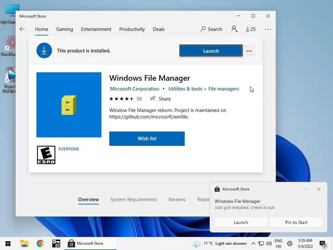The height and width of the screenshot is (250, 333).
Task: Select the Reviews section tab
Action: click(x=177, y=200)
